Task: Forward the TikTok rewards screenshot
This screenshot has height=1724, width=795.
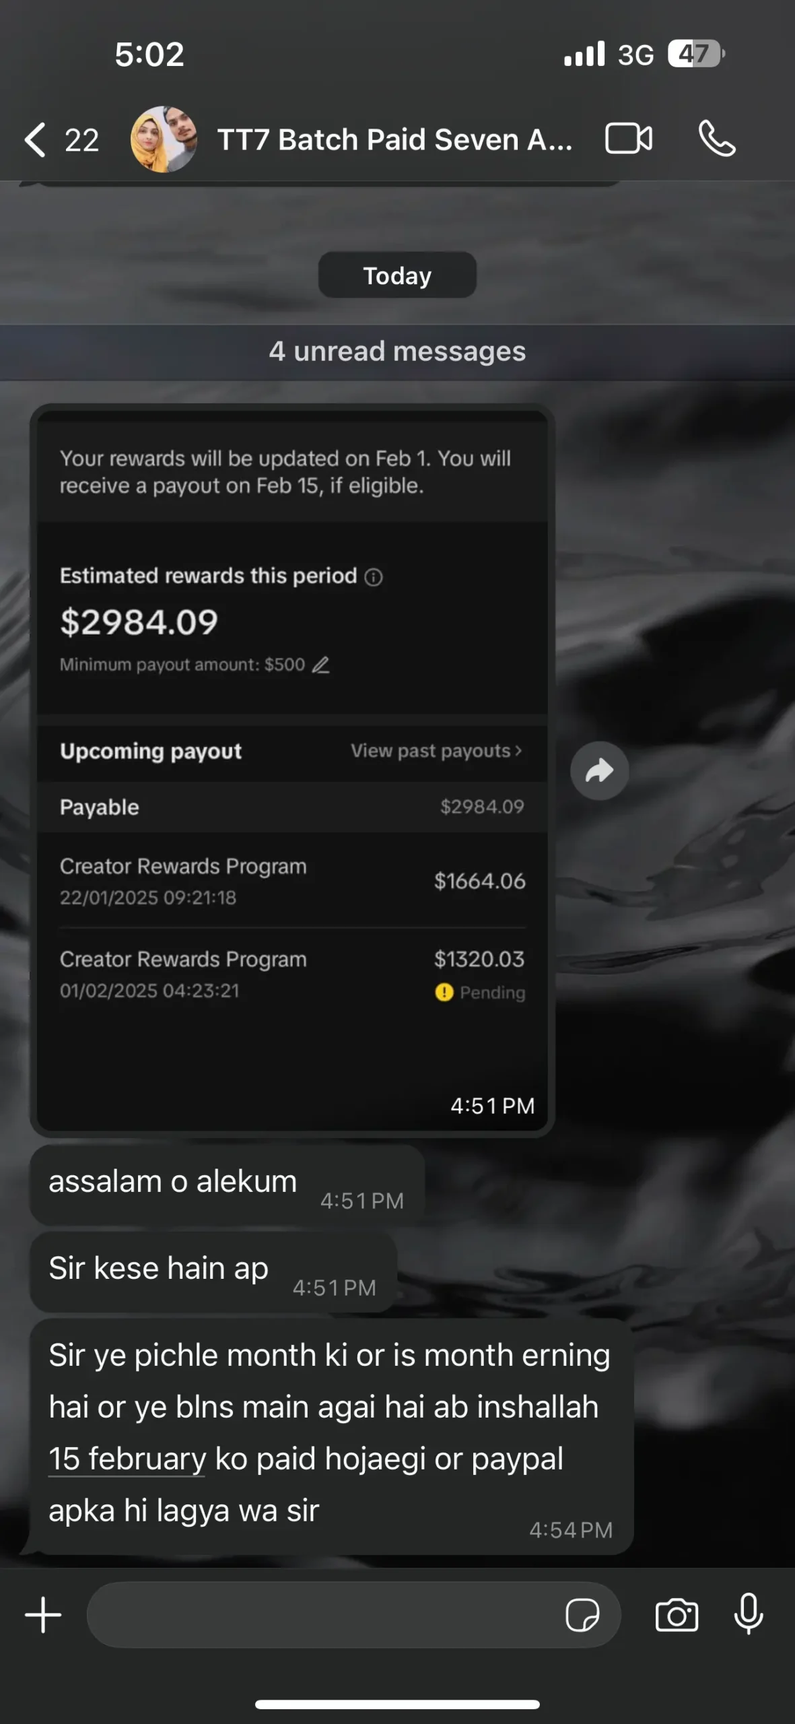Action: (x=598, y=770)
